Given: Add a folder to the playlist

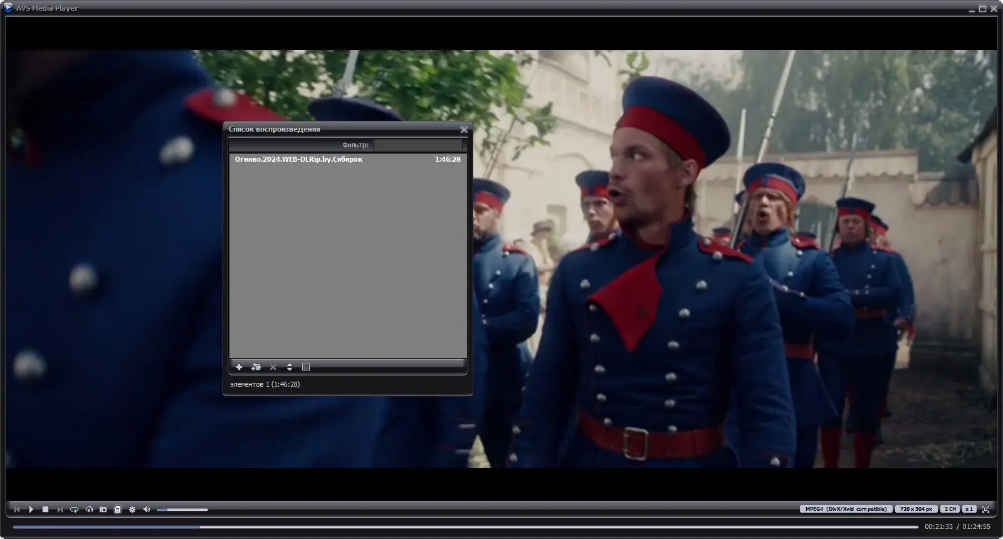Looking at the screenshot, I should (256, 367).
